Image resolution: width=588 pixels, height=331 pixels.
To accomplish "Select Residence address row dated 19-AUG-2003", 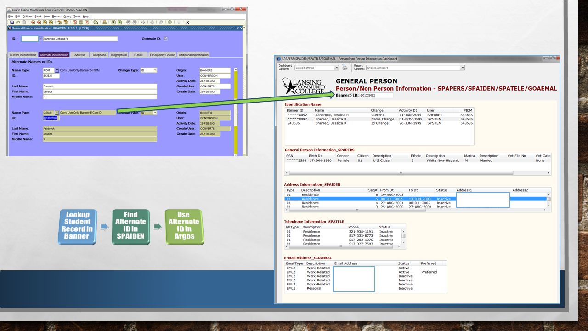I will pos(416,194).
